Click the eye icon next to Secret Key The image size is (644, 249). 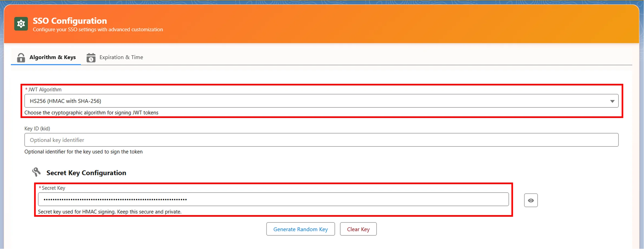tap(531, 200)
